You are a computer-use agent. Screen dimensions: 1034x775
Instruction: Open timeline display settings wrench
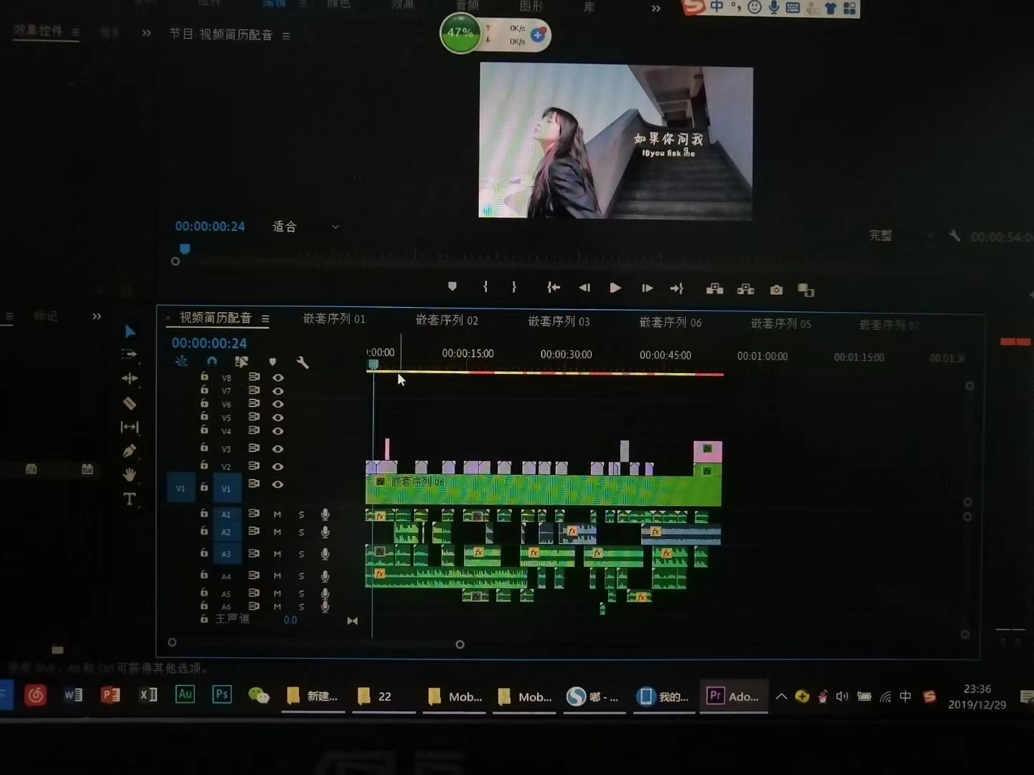tap(302, 362)
